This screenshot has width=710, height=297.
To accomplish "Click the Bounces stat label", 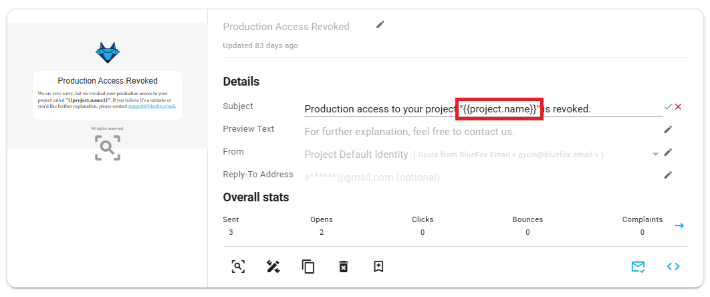I will coord(527,219).
